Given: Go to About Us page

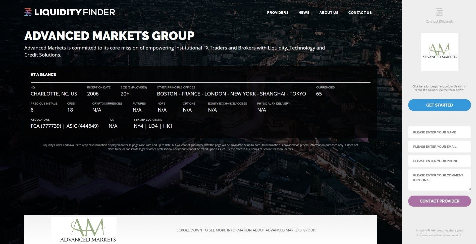Looking at the screenshot, I should (329, 13).
